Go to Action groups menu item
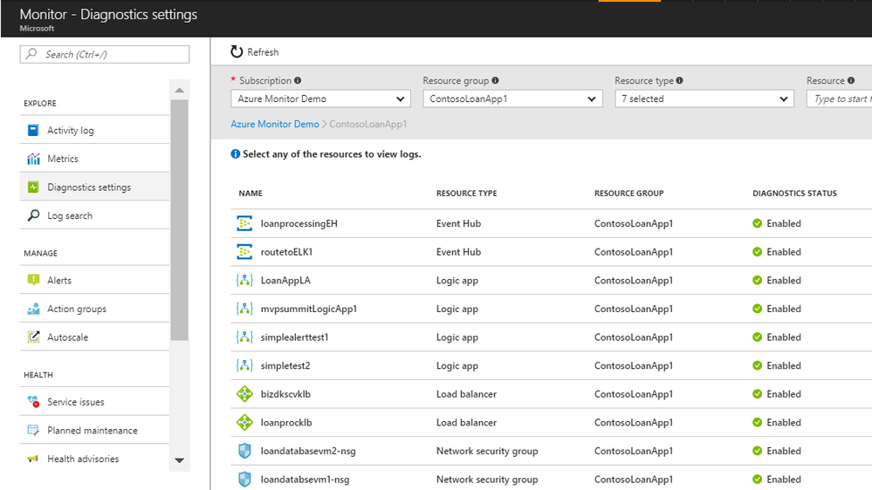This screenshot has width=872, height=490. click(77, 309)
